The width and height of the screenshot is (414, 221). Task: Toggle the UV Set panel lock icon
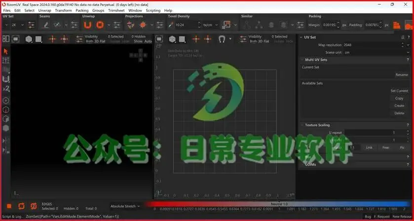pos(403,37)
